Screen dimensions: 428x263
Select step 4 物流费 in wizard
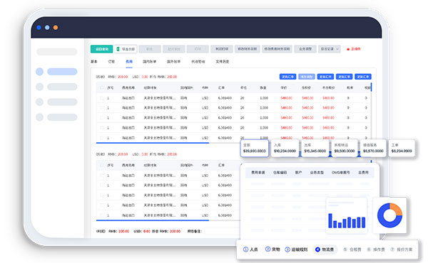[x=325, y=249]
